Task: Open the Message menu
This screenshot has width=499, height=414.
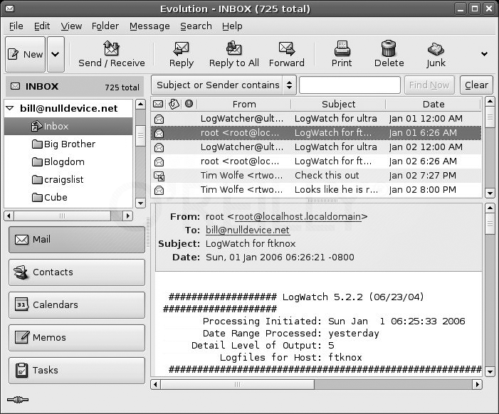Action: [x=149, y=26]
